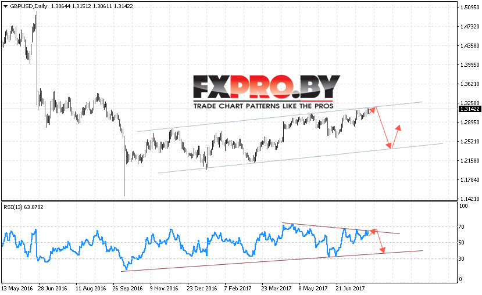The height and width of the screenshot is (295, 482).
Task: Click the 1.28950 price axis label
Action: coord(470,122)
